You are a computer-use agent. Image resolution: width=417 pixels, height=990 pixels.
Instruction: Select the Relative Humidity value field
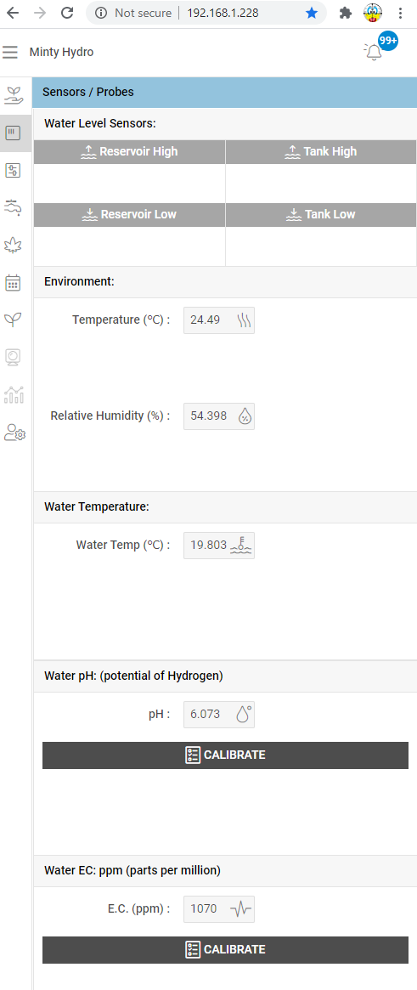click(x=219, y=416)
